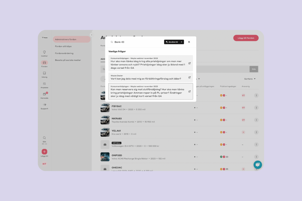302x201 pixels.
Task: Select Administrera fordon in the submenu
Action: pos(72,39)
